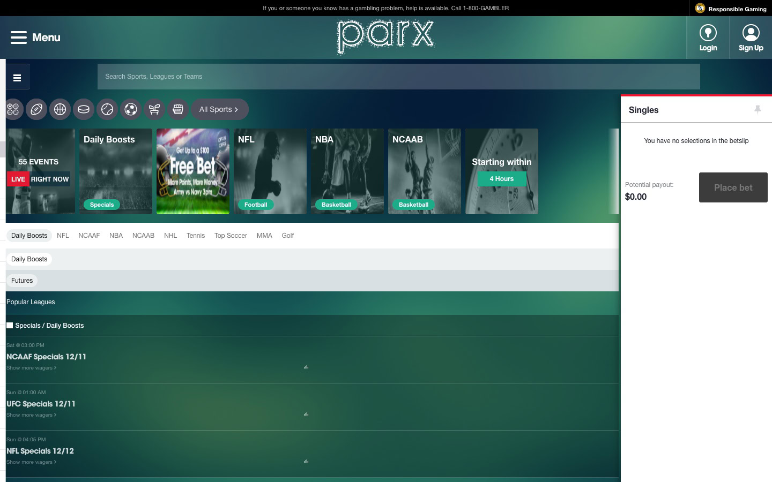Open NCAAB Basketball card
The image size is (772, 482).
click(x=425, y=171)
